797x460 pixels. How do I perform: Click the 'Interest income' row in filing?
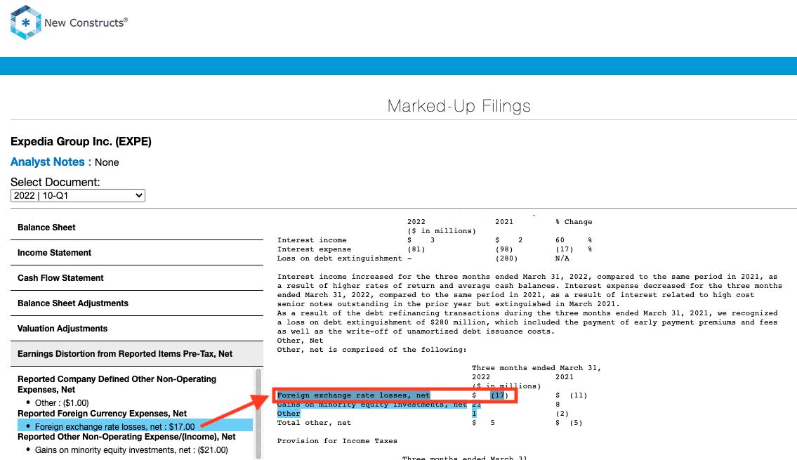tap(435, 240)
